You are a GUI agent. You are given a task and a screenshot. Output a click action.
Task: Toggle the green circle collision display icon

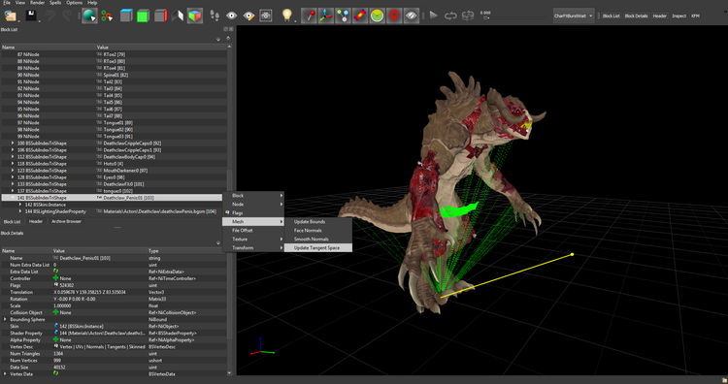[x=377, y=16]
